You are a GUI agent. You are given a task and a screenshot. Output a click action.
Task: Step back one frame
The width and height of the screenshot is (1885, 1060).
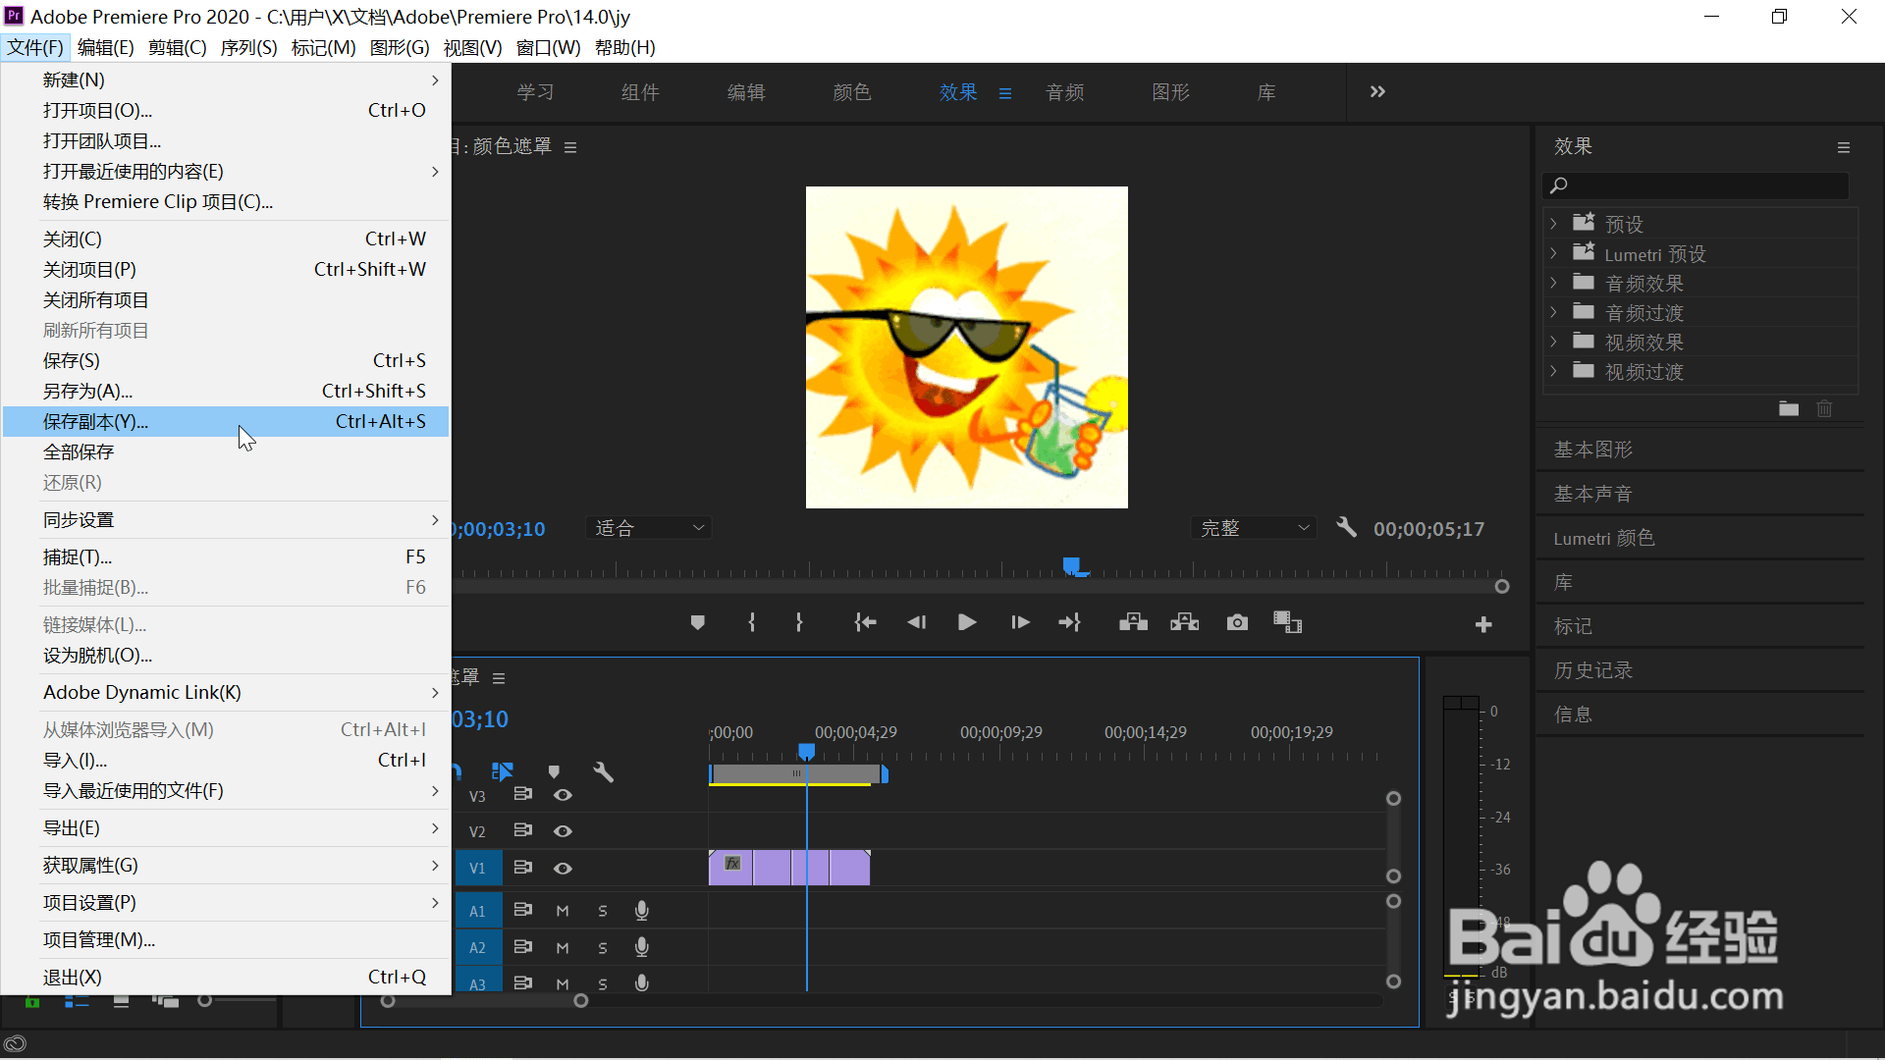point(917,622)
